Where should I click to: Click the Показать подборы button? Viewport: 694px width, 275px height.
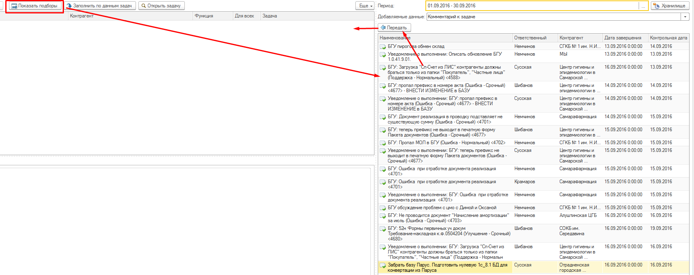click(x=36, y=6)
